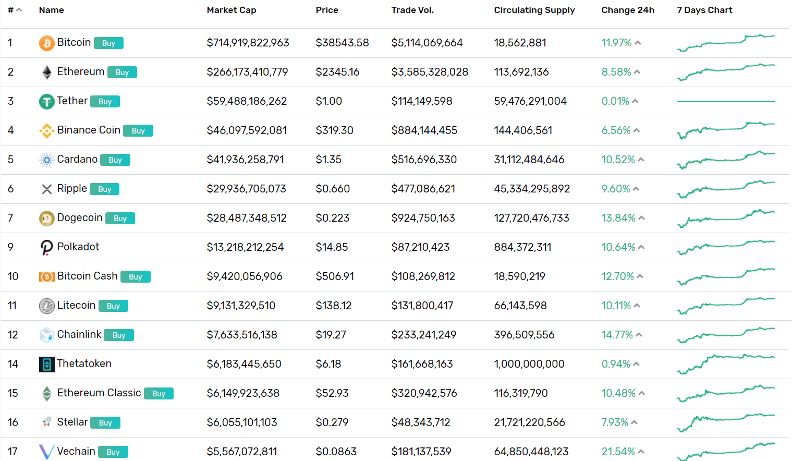Buy Cardano with its Buy button
This screenshot has width=792, height=461.
115,160
